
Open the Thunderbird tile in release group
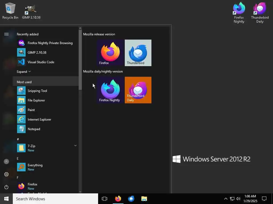point(138,53)
